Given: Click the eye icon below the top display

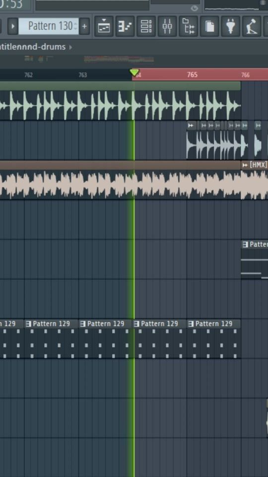Looking at the screenshot, I should click(x=194, y=8).
